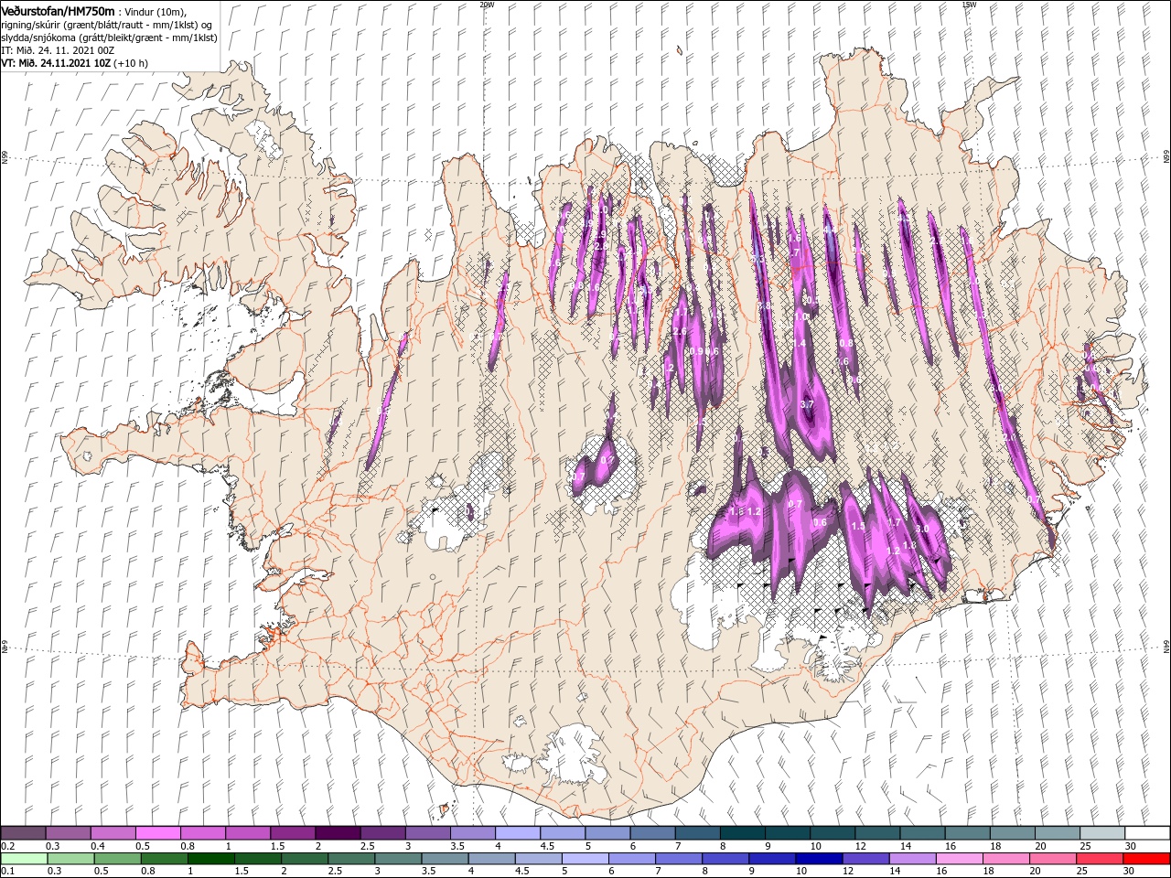The width and height of the screenshot is (1171, 878).
Task: Pick the bottom-row green swatch starting at 0.8
Action: [163, 858]
